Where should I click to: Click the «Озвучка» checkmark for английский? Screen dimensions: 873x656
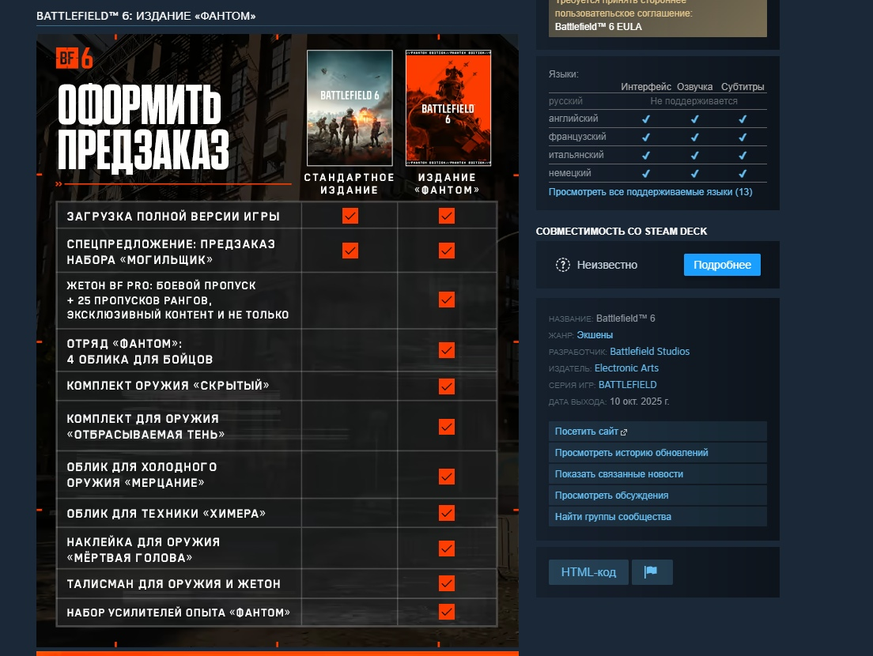pos(695,119)
